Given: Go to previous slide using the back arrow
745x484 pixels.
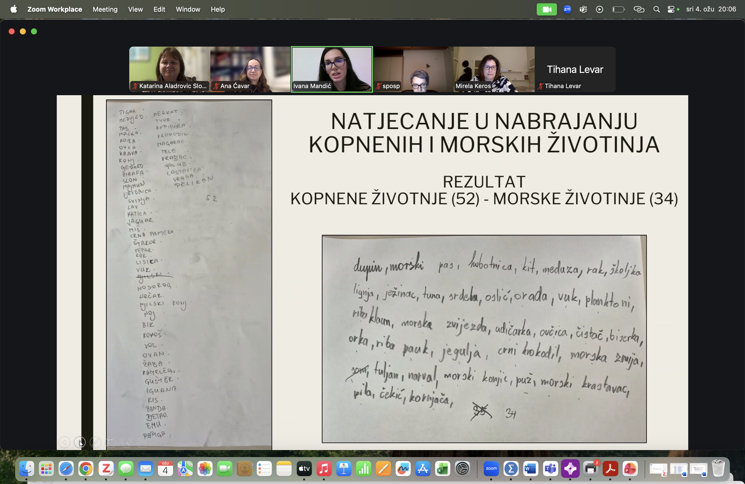Looking at the screenshot, I should pyautogui.click(x=64, y=442).
